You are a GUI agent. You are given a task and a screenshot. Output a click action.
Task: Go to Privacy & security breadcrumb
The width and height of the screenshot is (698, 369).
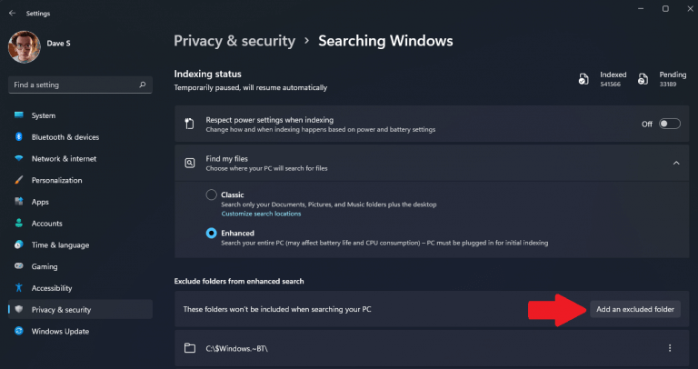tap(234, 41)
